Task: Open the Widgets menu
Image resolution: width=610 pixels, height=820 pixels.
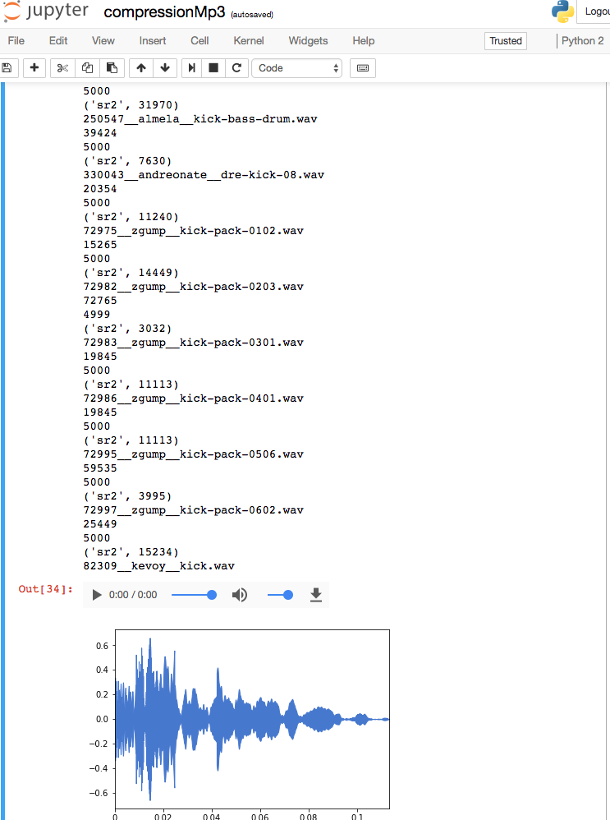Action: (309, 41)
